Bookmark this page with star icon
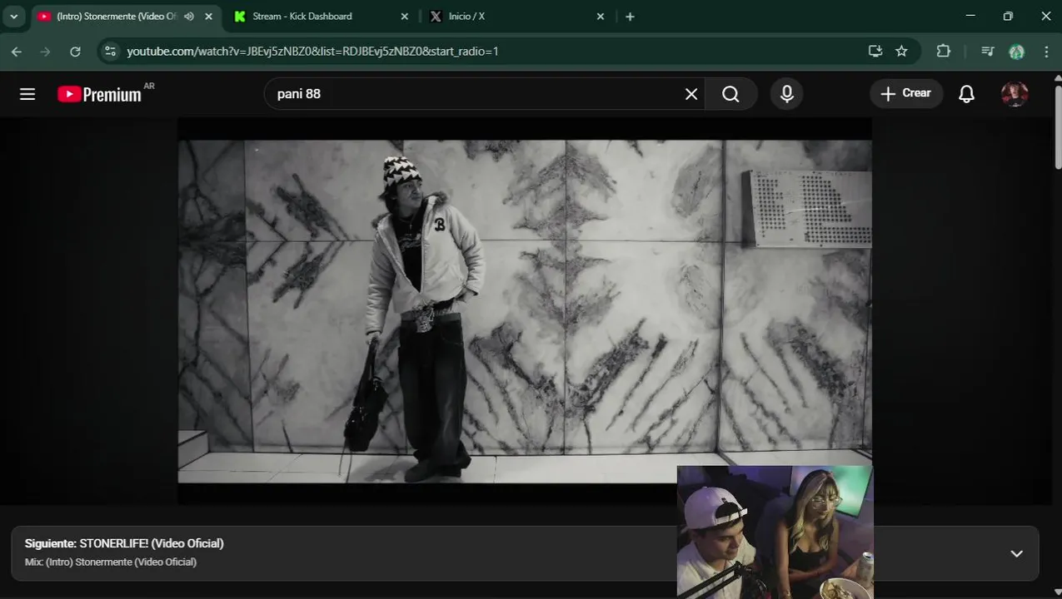Image resolution: width=1062 pixels, height=599 pixels. 901,52
